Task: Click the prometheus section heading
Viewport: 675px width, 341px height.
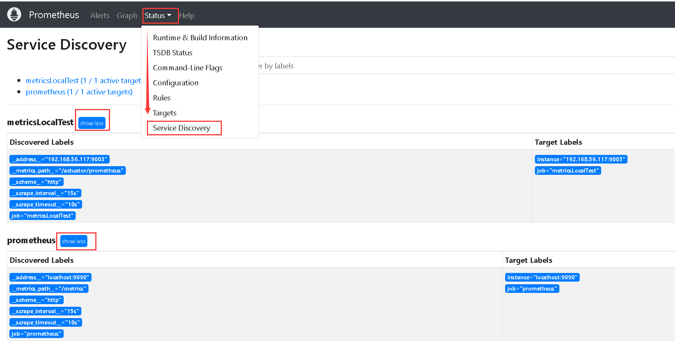Action: [31, 240]
